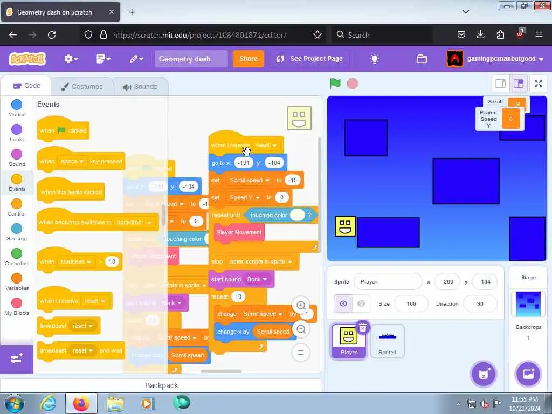The width and height of the screenshot is (552, 414).
Task: Bookmark the page with the star icon
Action: click(x=317, y=35)
